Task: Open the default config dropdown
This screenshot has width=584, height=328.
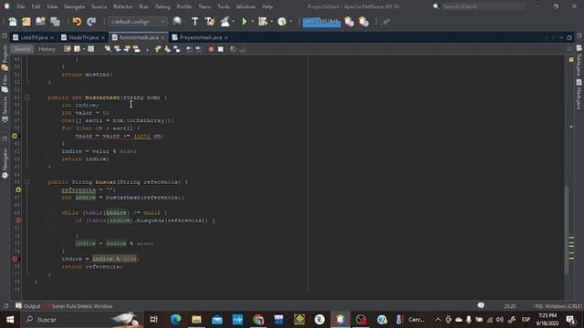Action: click(x=138, y=22)
